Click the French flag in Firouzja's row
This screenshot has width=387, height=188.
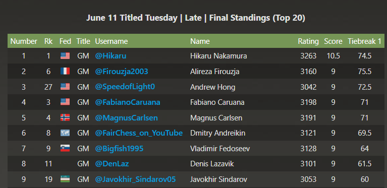tap(65, 72)
